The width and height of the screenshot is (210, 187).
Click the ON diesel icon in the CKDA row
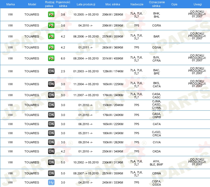pos(51,151)
